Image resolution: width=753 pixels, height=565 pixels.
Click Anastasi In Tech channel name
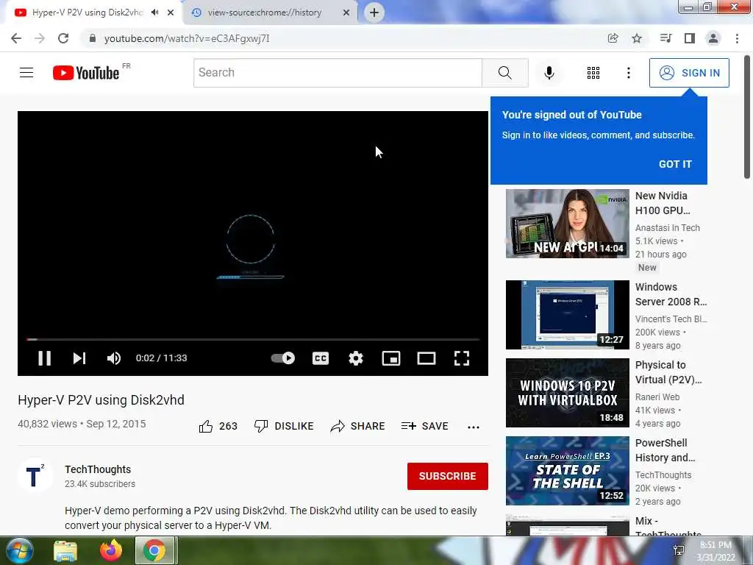click(x=668, y=228)
